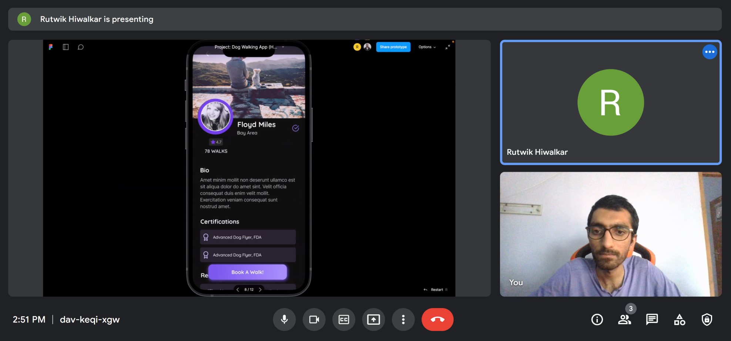Hang up the call

437,320
